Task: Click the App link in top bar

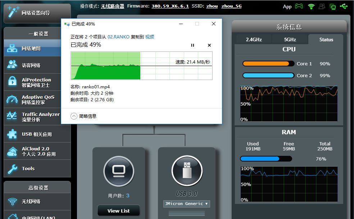Action: click(x=287, y=7)
